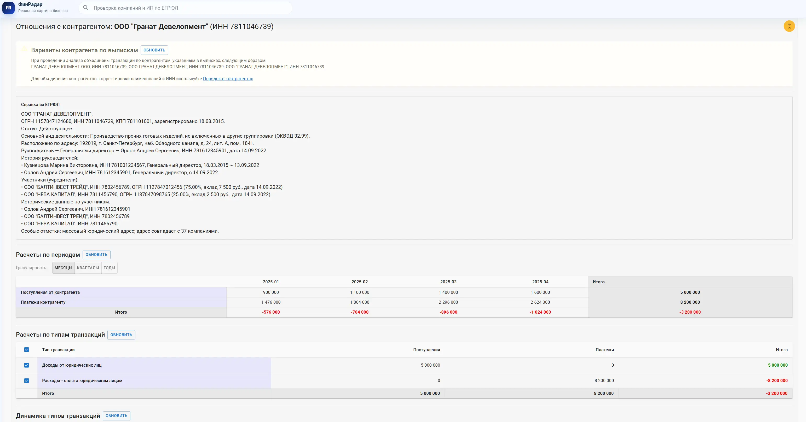Click the 1 600 000 receipts cell for 2025-04
The width and height of the screenshot is (806, 422).
540,292
